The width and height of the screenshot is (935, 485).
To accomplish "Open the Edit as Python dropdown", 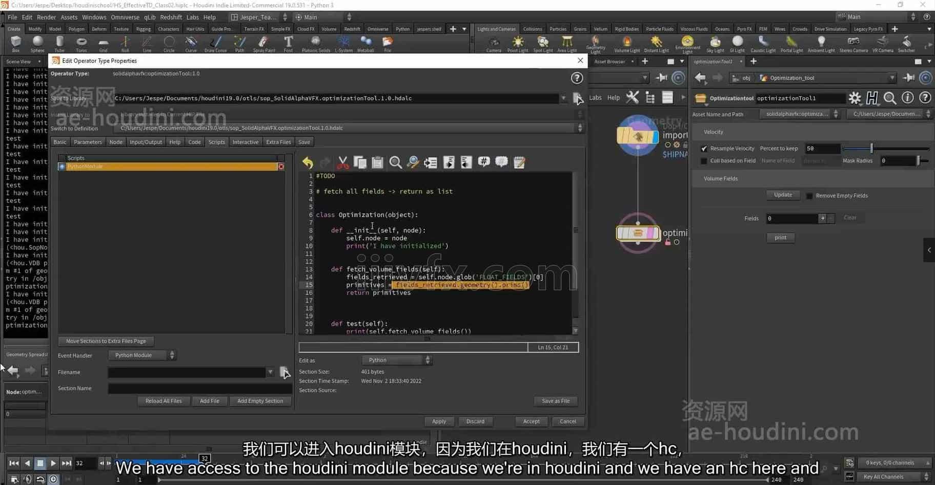I will pyautogui.click(x=397, y=360).
